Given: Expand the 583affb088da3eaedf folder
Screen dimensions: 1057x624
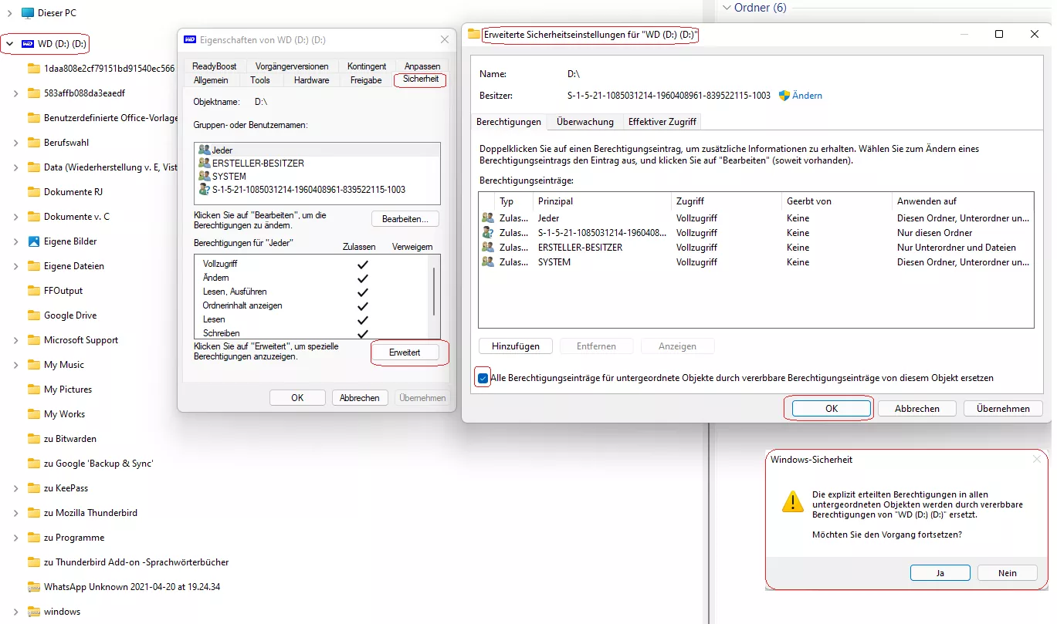Looking at the screenshot, I should [15, 93].
